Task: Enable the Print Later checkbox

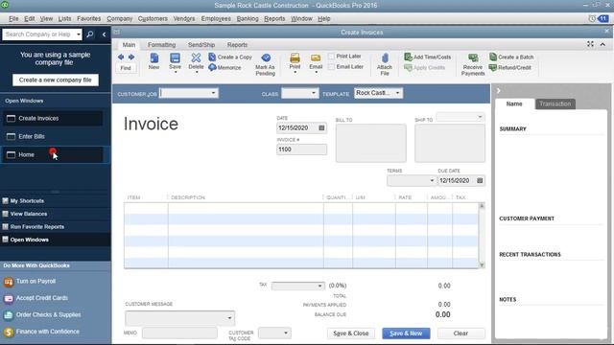Action: [x=331, y=57]
